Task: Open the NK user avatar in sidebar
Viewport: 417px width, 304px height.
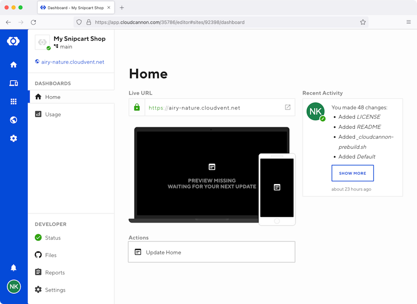Action: [14, 286]
